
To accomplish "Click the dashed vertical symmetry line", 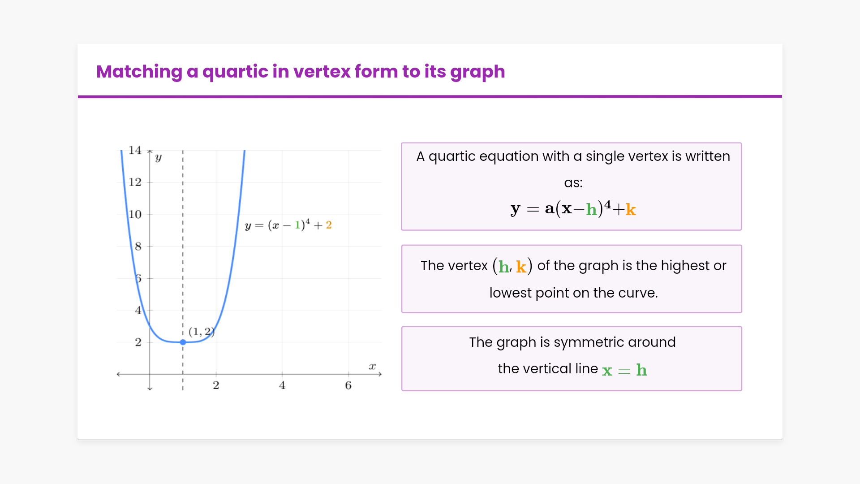I will [183, 251].
